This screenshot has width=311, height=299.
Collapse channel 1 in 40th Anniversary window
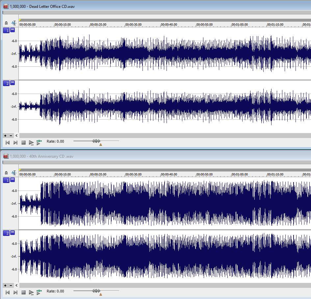tap(13, 180)
